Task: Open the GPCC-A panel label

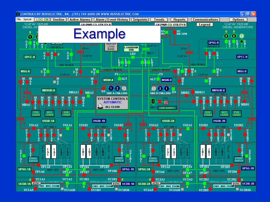Action: tap(30, 57)
